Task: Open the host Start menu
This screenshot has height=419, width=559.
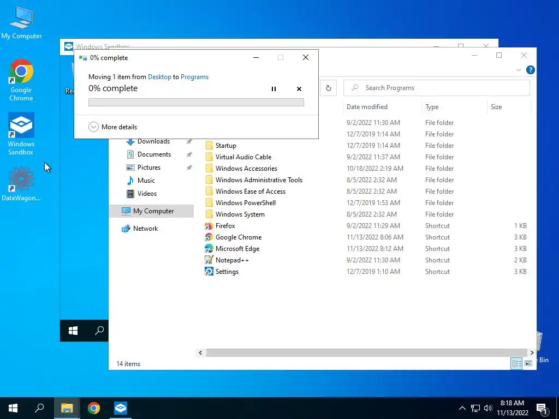Action: pos(13,408)
